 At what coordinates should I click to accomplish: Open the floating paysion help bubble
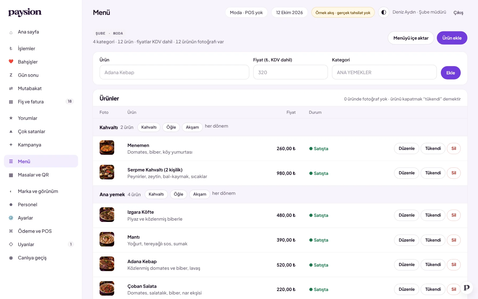[x=467, y=288]
